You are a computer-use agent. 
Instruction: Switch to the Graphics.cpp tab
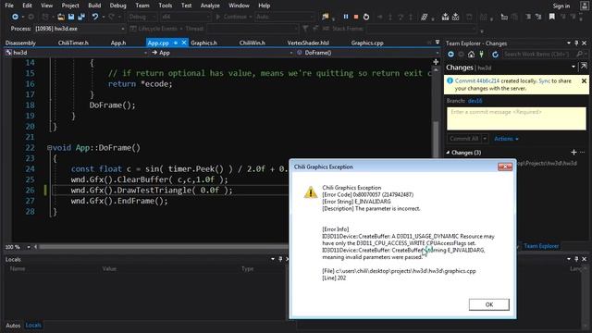click(x=367, y=43)
